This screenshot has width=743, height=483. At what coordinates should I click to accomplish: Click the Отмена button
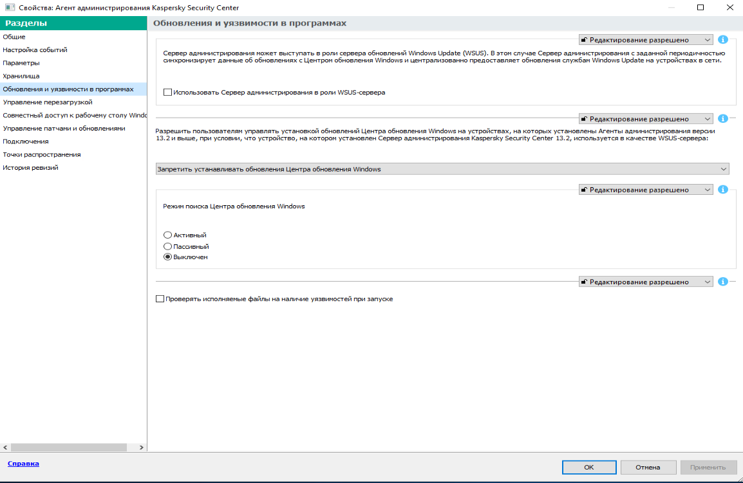tap(648, 467)
